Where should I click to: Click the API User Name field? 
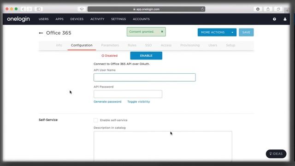145,77
